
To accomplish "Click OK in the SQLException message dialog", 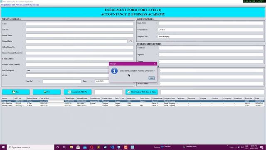I will tap(151, 78).
